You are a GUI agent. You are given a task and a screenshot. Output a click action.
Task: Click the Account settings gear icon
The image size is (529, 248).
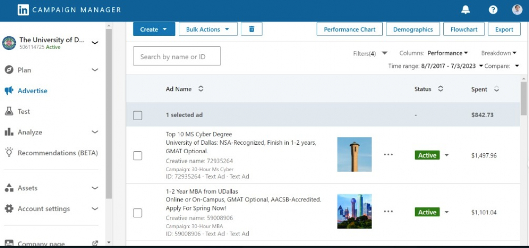pos(9,208)
